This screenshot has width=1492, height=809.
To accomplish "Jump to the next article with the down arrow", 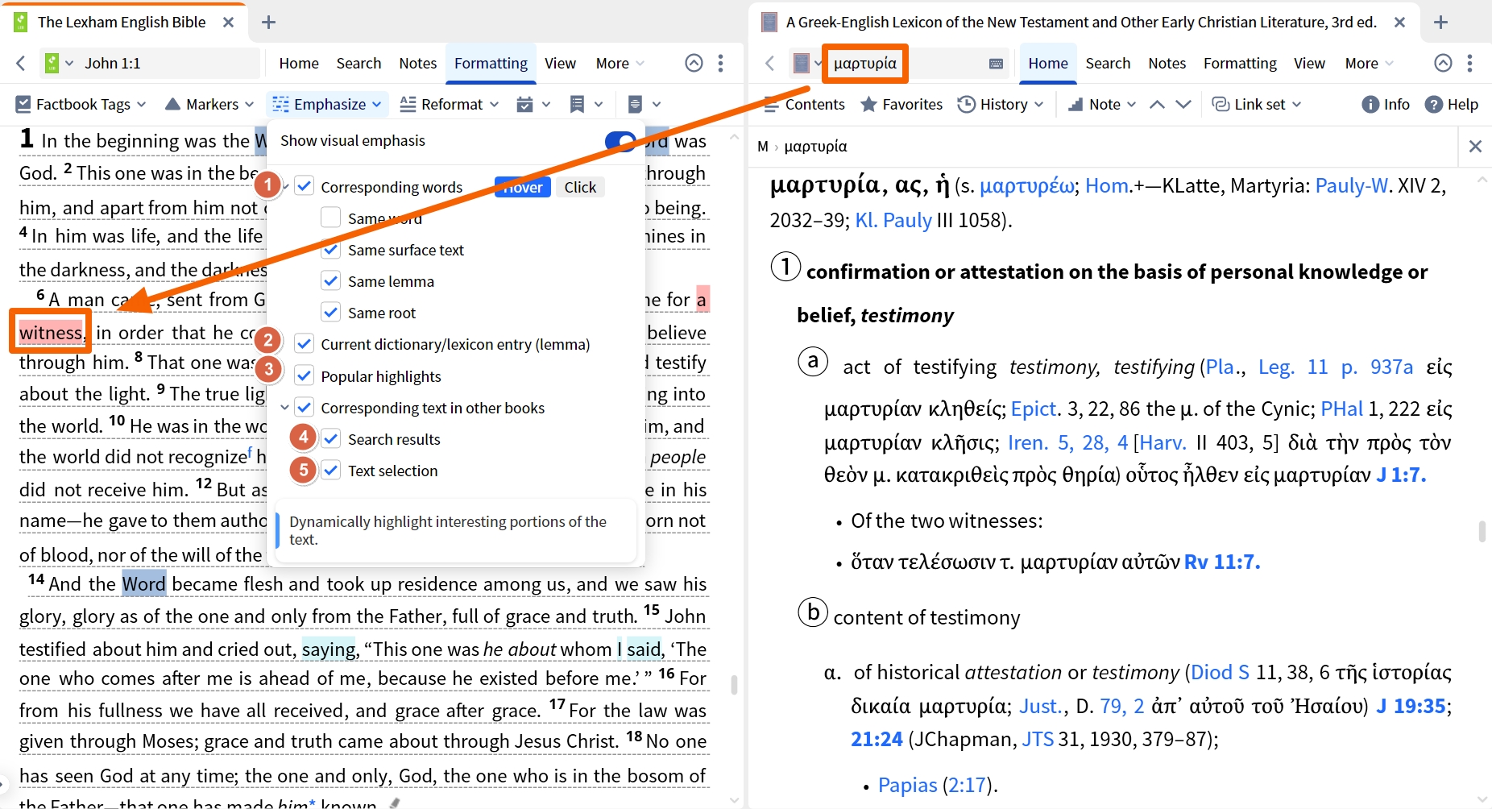I will 1183,104.
